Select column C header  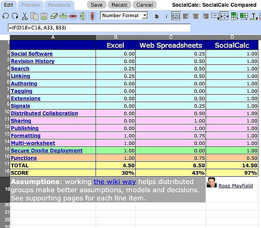coord(171,37)
